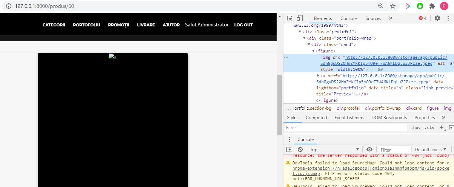Viewport: 454px width, 187px height.
Task: Open the green thumbs-up extension
Action: (x=420, y=6)
